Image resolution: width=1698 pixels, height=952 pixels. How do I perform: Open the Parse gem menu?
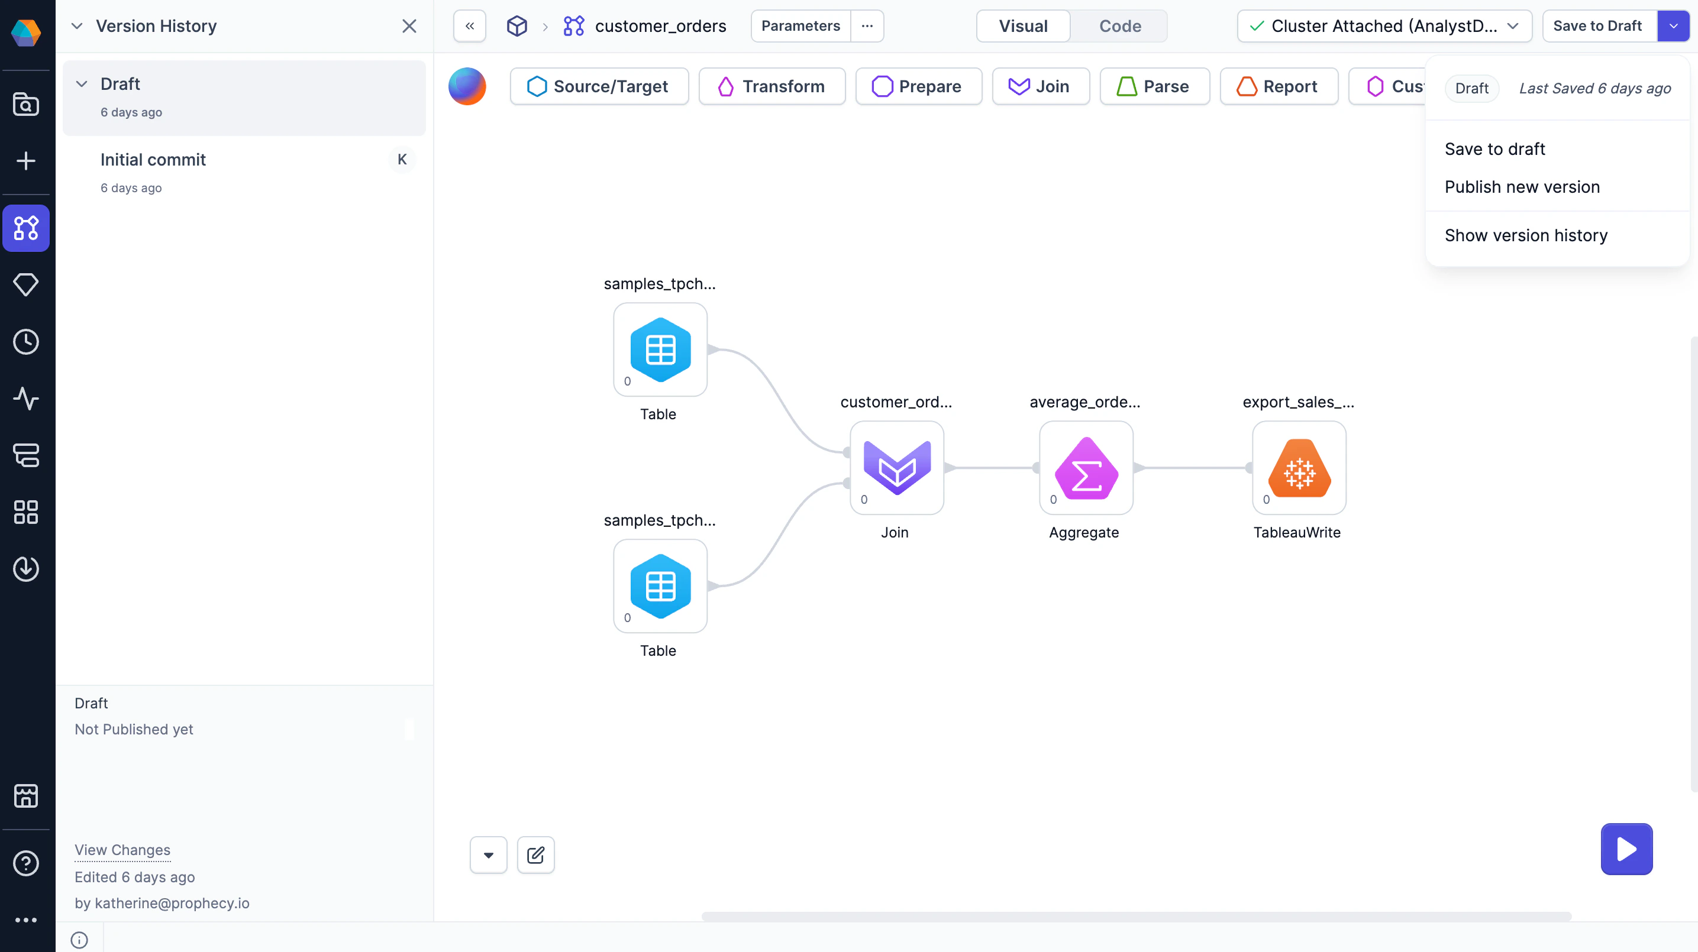(1154, 86)
